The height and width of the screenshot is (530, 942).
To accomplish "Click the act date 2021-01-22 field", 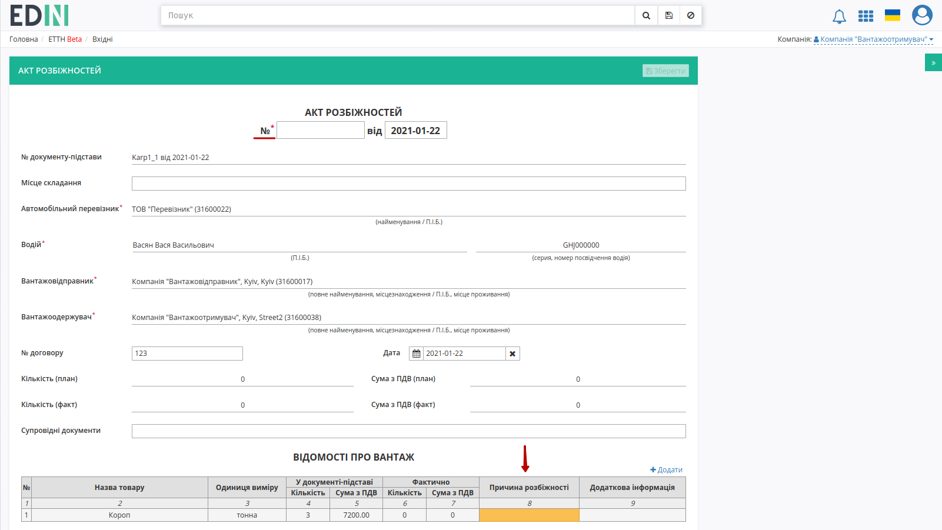I will [416, 130].
